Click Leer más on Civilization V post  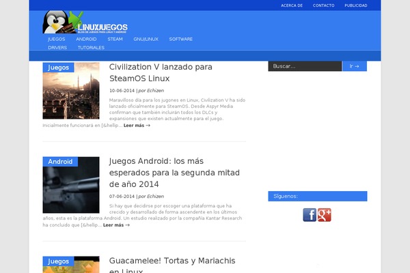click(137, 126)
